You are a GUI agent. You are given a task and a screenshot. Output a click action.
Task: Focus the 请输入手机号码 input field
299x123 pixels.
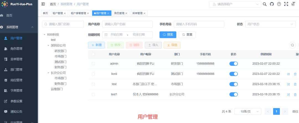pyautogui.click(x=199, y=24)
